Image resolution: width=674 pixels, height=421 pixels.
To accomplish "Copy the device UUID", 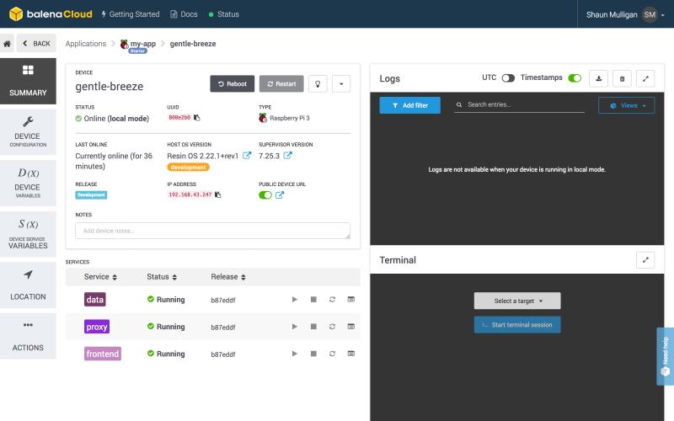I will pos(197,118).
